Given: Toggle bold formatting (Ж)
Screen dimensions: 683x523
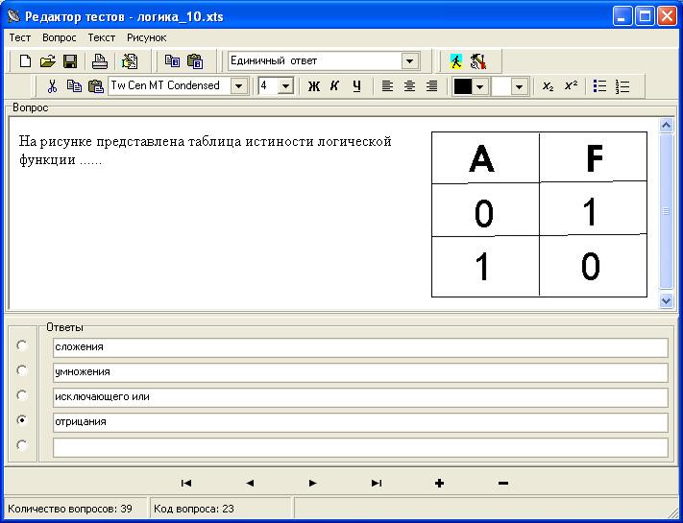Looking at the screenshot, I should 313,86.
